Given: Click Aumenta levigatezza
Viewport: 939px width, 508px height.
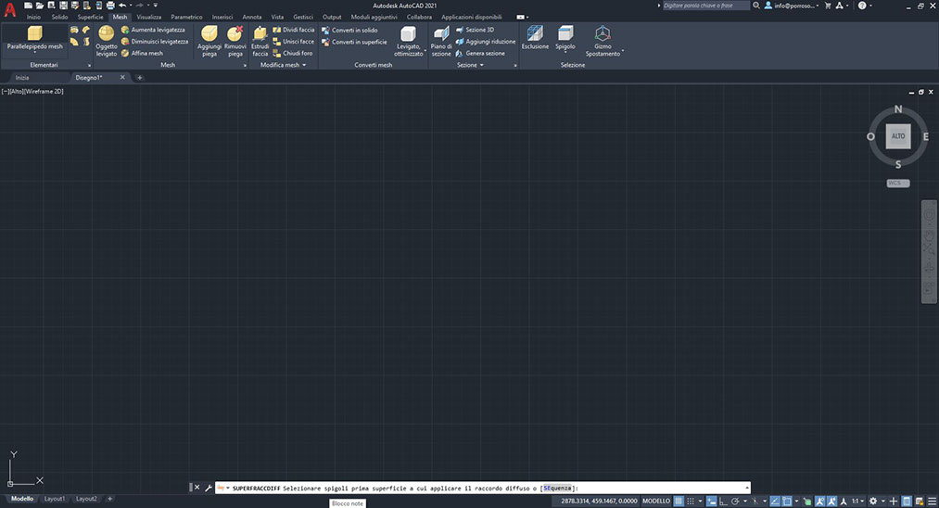Looking at the screenshot, I should point(153,30).
